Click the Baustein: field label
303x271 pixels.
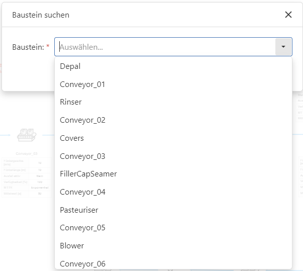coord(28,47)
